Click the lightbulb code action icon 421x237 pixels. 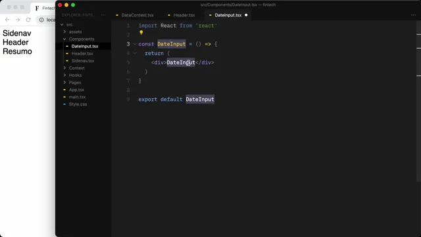[x=141, y=33]
